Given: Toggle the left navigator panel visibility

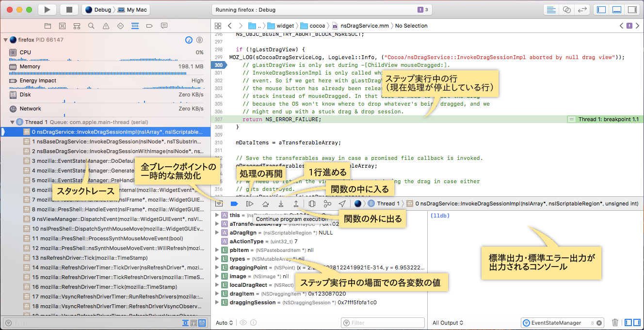Looking at the screenshot, I should pyautogui.click(x=601, y=10).
